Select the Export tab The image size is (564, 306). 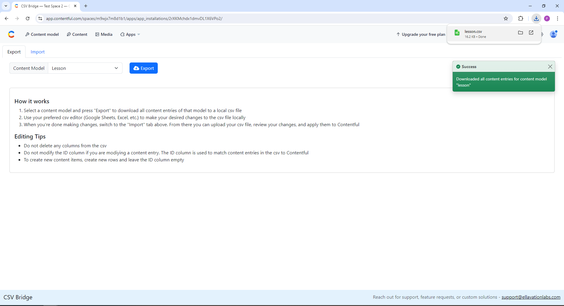click(x=14, y=52)
